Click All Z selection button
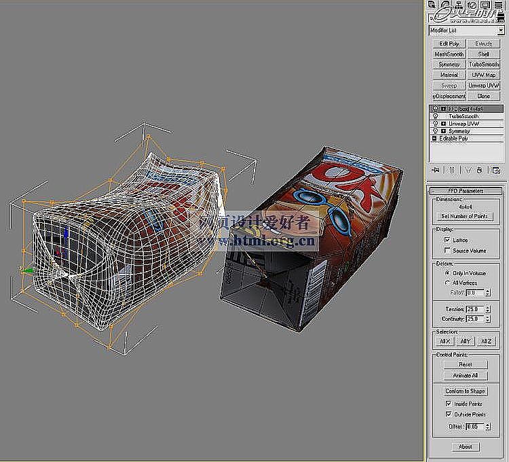This screenshot has height=462, width=509. (x=487, y=342)
